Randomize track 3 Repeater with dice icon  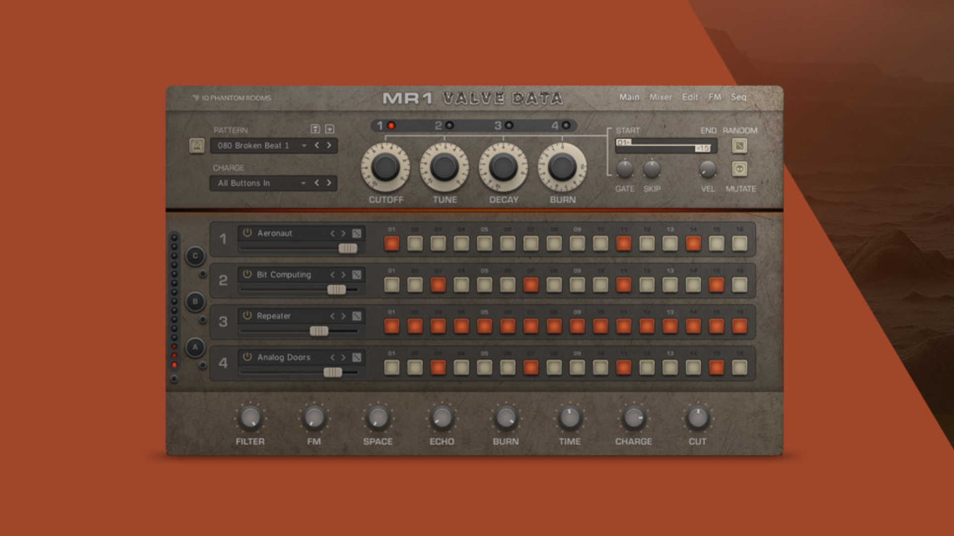pyautogui.click(x=357, y=316)
